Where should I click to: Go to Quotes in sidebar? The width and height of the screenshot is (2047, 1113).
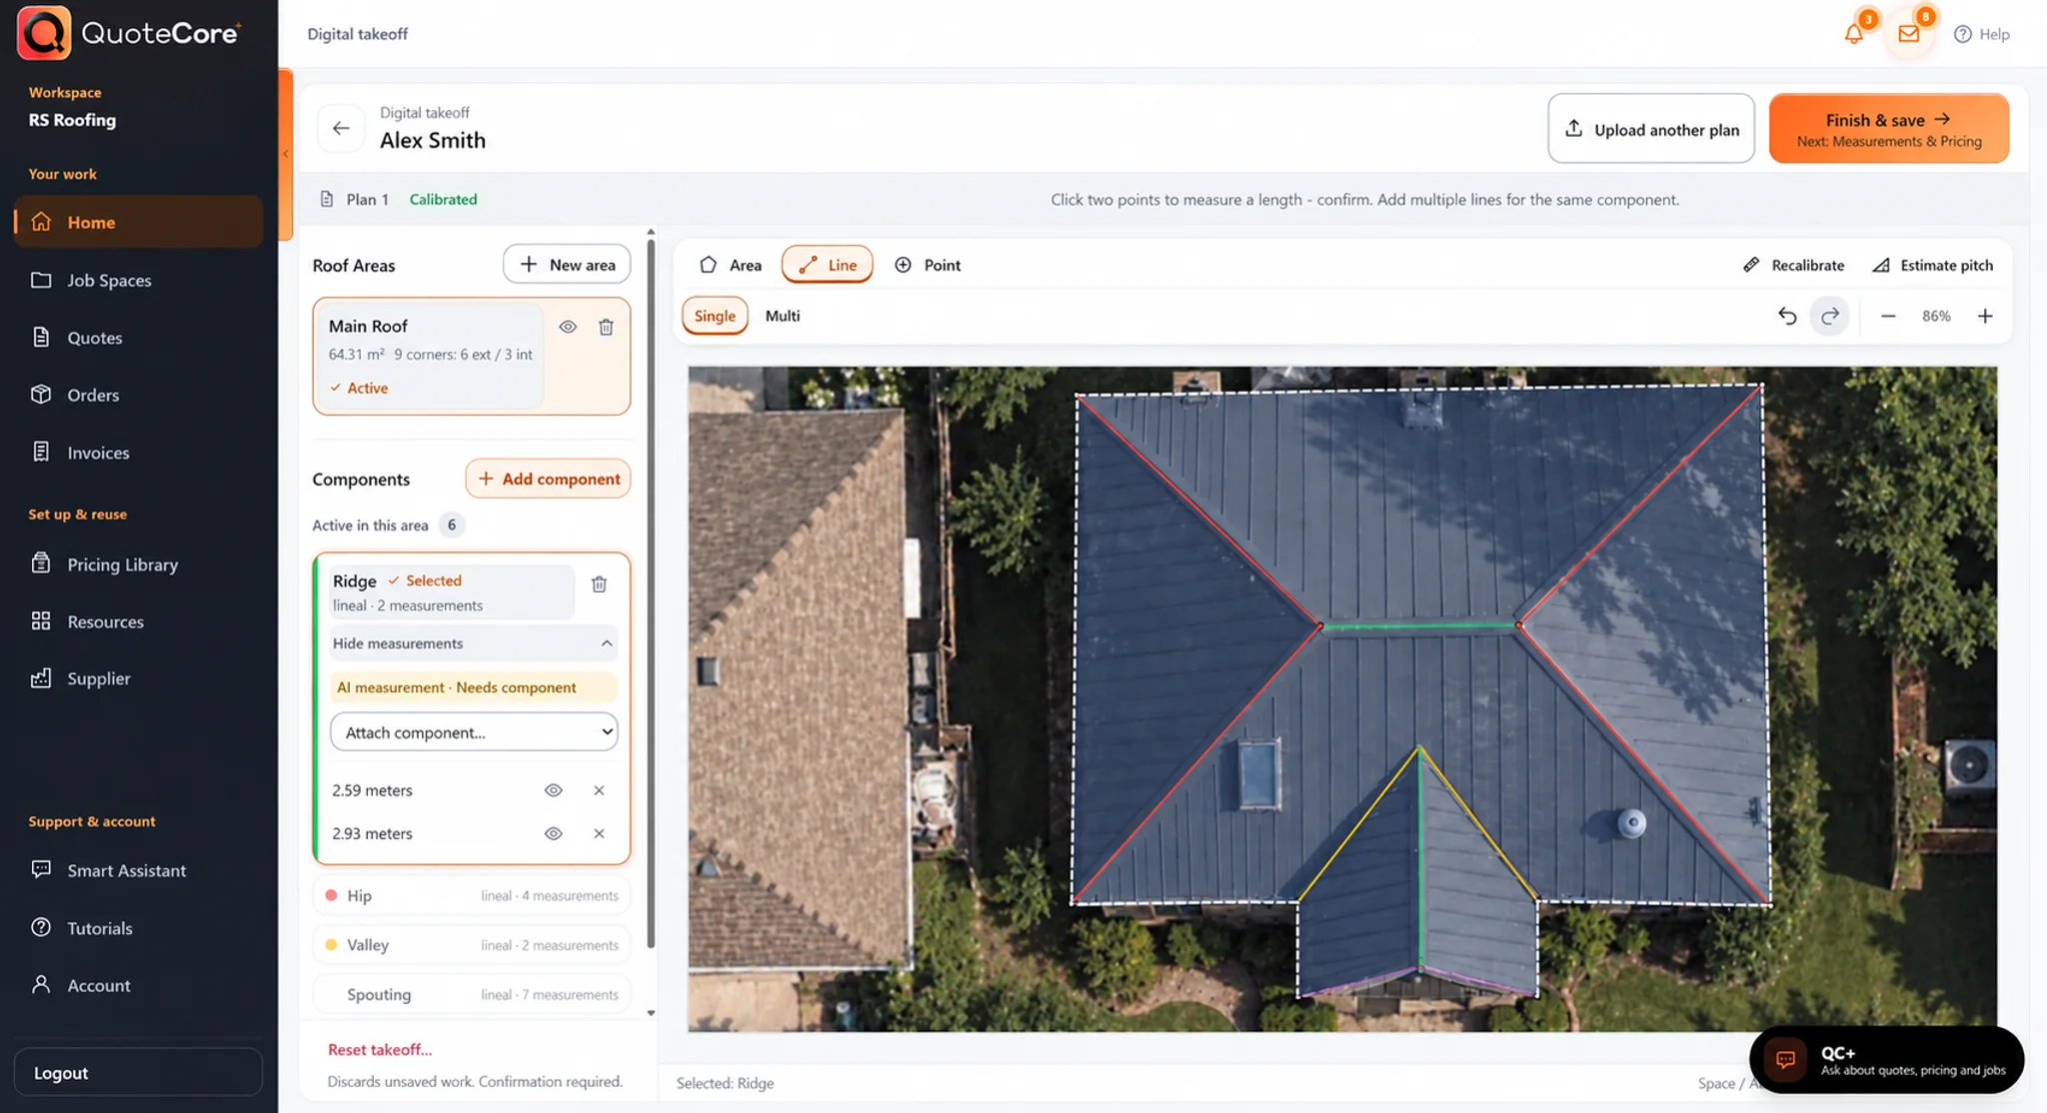click(138, 338)
